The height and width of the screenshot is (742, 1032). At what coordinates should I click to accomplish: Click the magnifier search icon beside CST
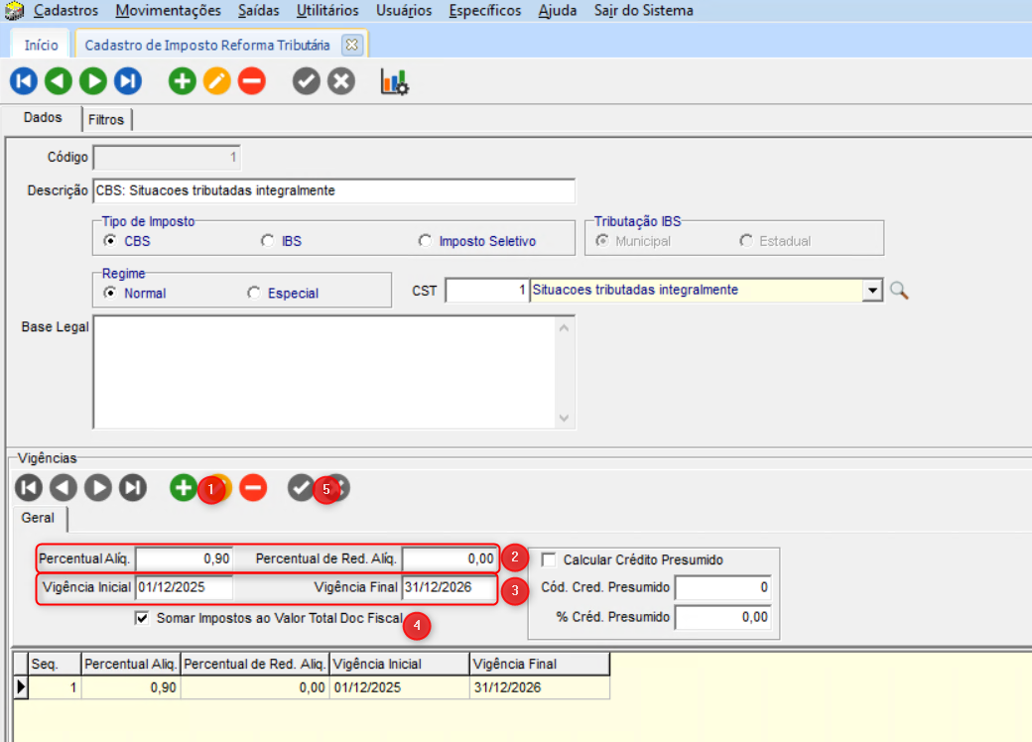(899, 291)
